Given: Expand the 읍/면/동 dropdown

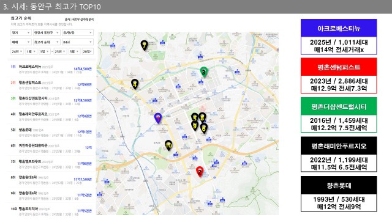Looking at the screenshot, I should point(78,32).
